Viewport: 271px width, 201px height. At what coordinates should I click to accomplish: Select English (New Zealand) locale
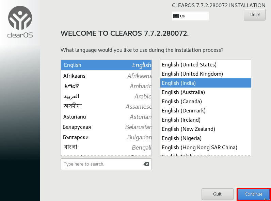206,129
